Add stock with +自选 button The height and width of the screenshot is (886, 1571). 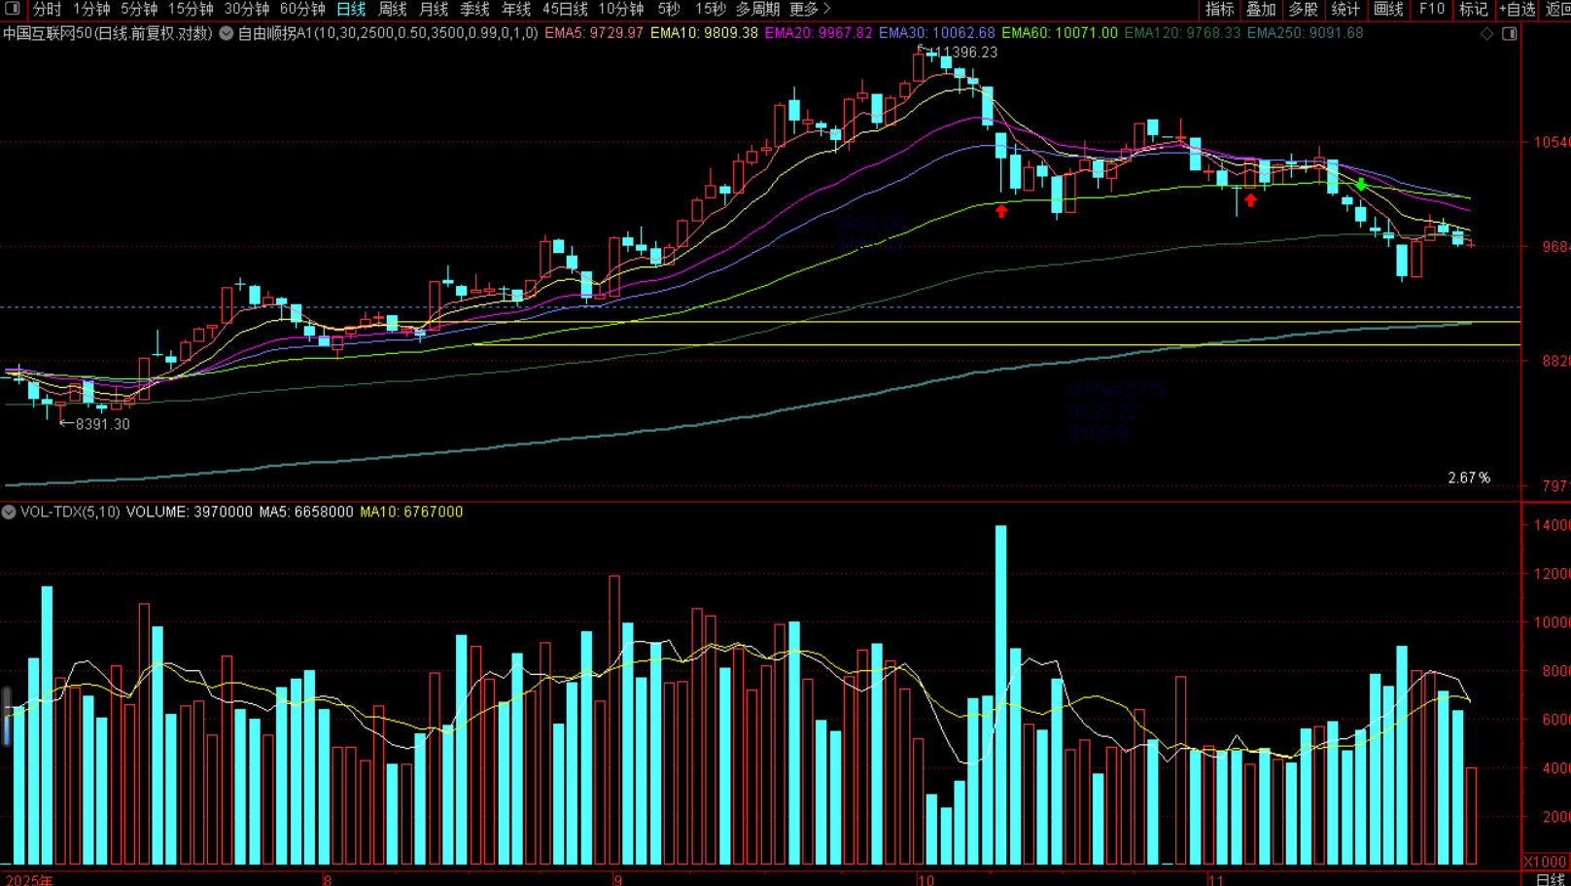point(1517,9)
